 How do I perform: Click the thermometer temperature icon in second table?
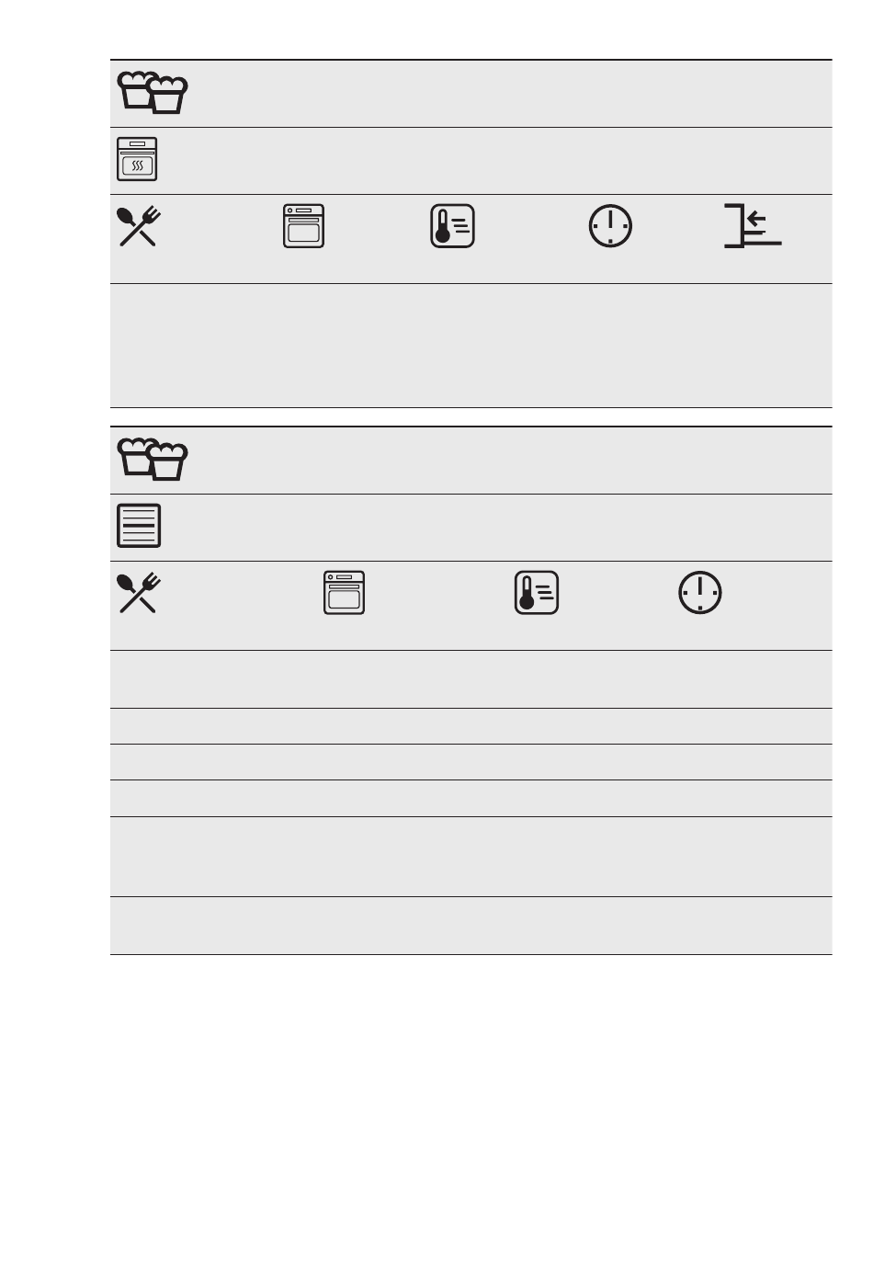[x=537, y=593]
